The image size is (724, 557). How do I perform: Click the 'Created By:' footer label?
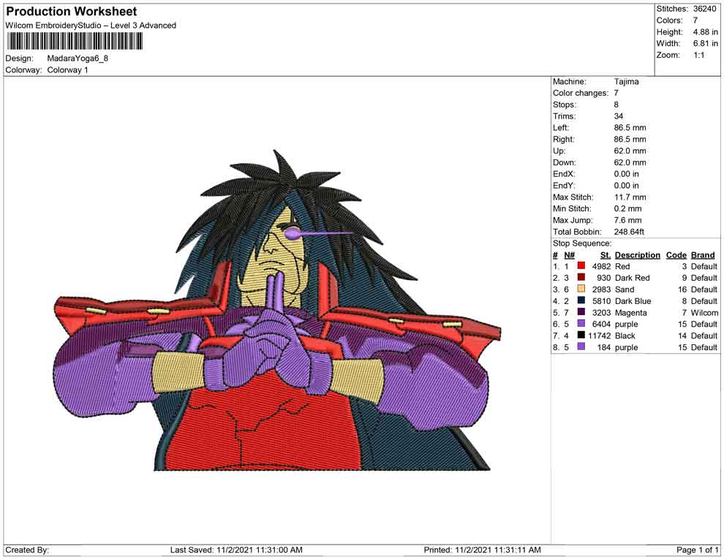27,549
